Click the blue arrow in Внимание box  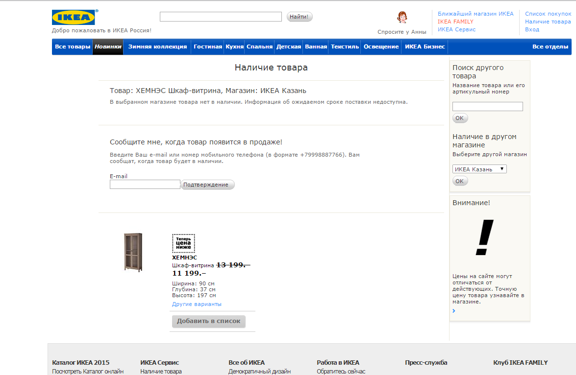(x=454, y=311)
